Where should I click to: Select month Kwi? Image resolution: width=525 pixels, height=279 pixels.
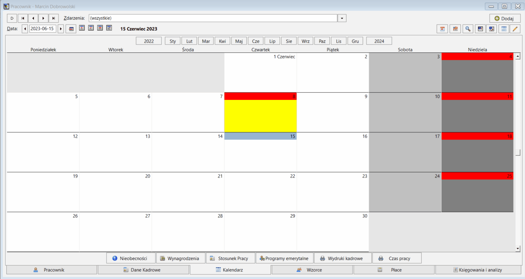tap(222, 41)
